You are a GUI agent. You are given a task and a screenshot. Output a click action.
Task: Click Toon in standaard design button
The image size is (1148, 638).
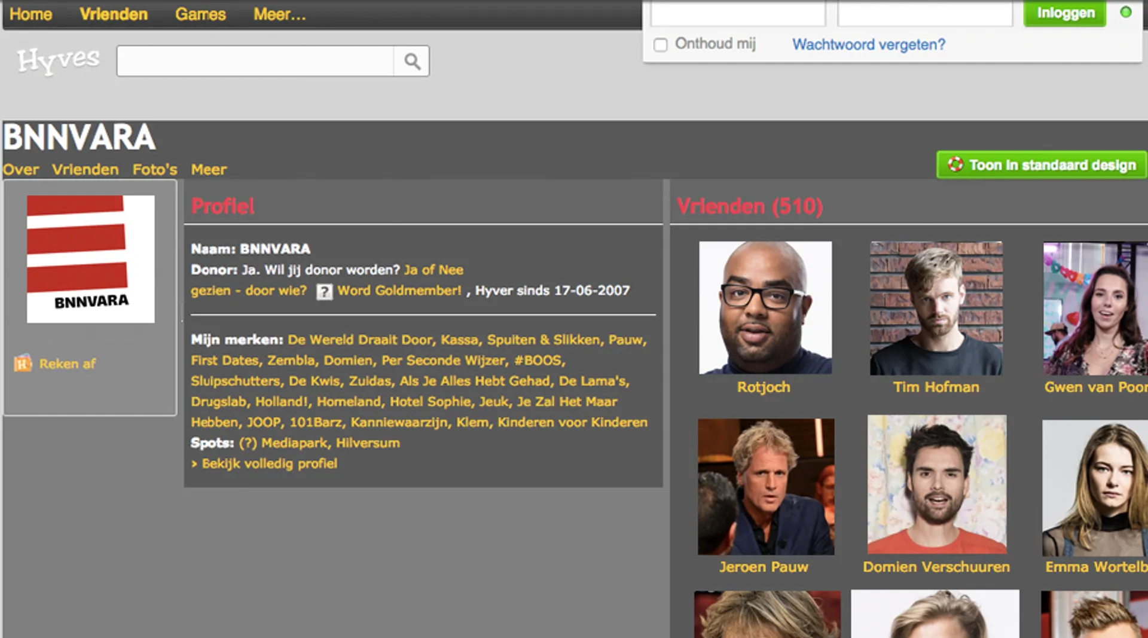tap(1041, 165)
